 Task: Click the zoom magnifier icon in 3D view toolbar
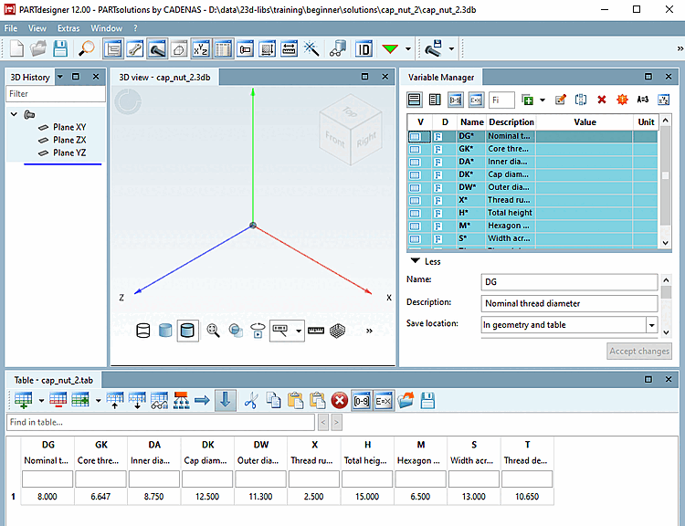213,331
